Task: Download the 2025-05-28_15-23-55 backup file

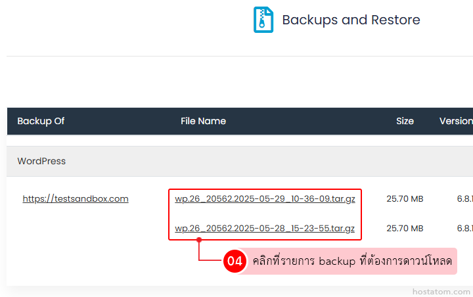Action: (x=265, y=229)
